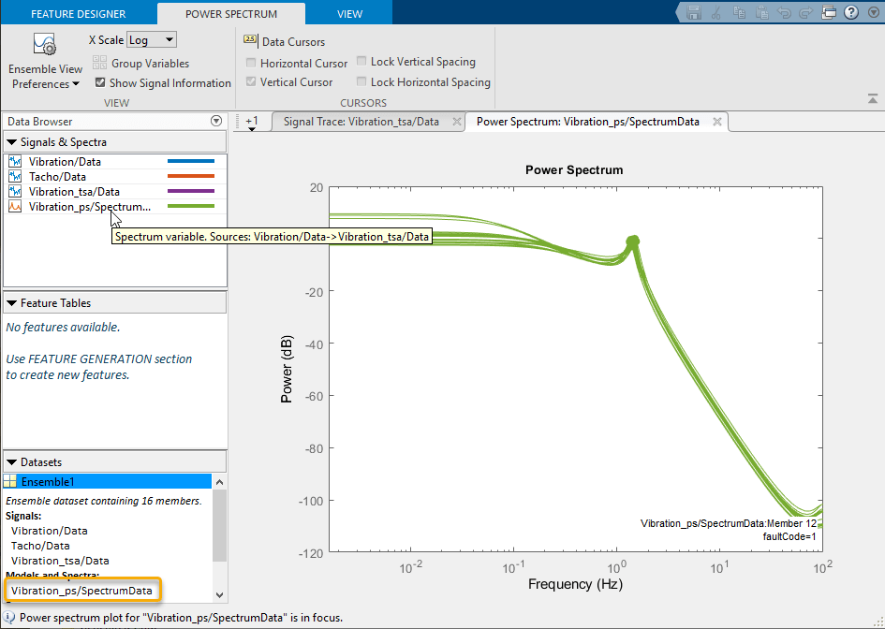
Task: Open Ensemble View Preferences icon
Action: [x=44, y=45]
